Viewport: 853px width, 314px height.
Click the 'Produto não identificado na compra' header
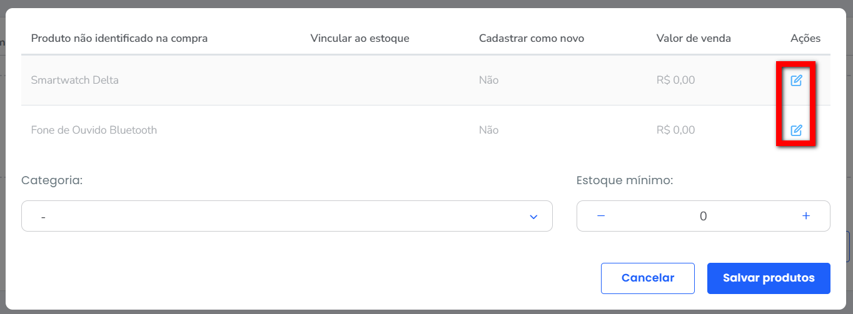(119, 39)
